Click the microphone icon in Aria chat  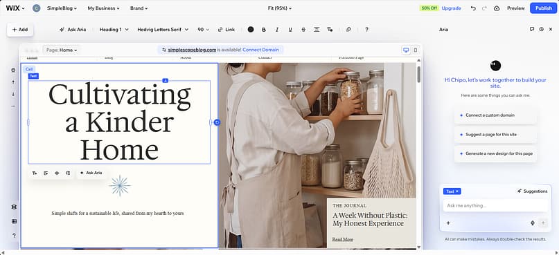[533, 223]
